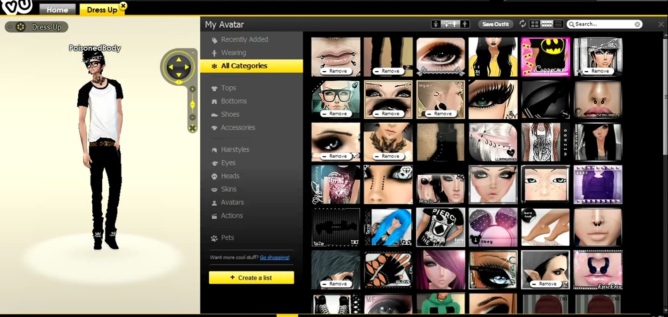Click the zoom in plus button

tap(192, 89)
